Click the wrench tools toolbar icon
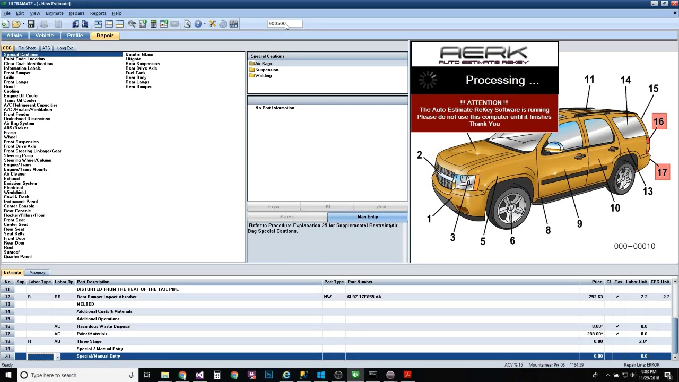Viewport: 679px width, 382px height. click(x=212, y=24)
